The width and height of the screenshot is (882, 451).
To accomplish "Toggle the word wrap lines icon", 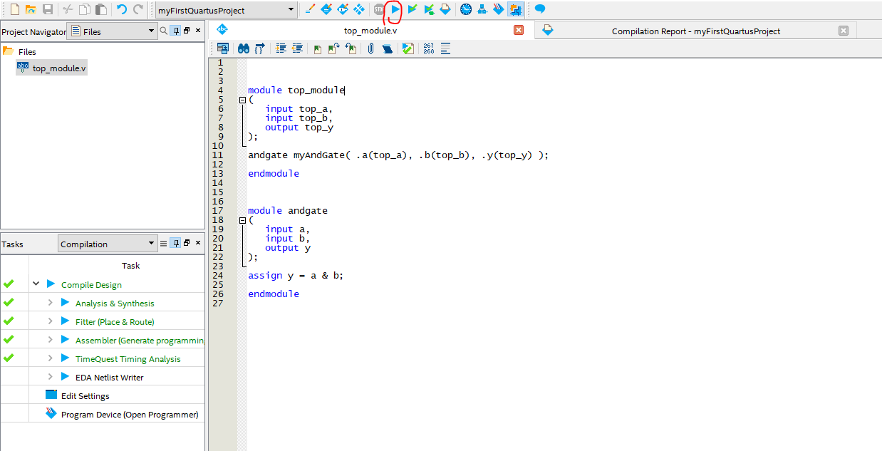I will coord(445,48).
